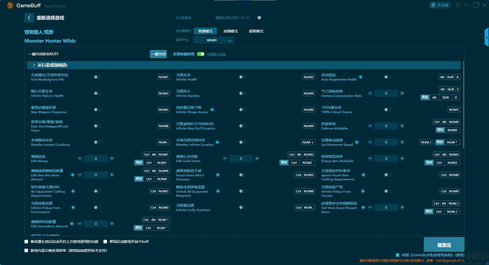The image size is (489, 265).
Task: Open the hamburger menu in title bar
Action: (x=458, y=5)
